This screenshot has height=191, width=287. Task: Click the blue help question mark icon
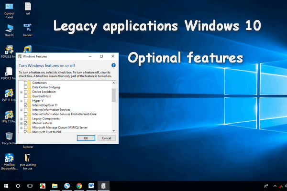click(113, 65)
